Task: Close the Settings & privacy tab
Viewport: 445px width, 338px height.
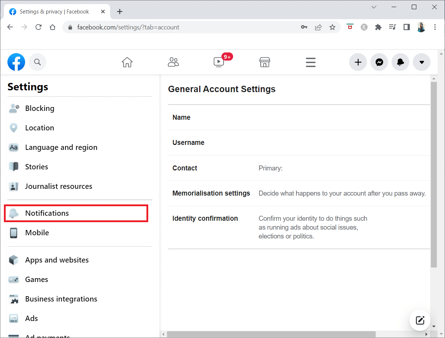Action: 103,12
